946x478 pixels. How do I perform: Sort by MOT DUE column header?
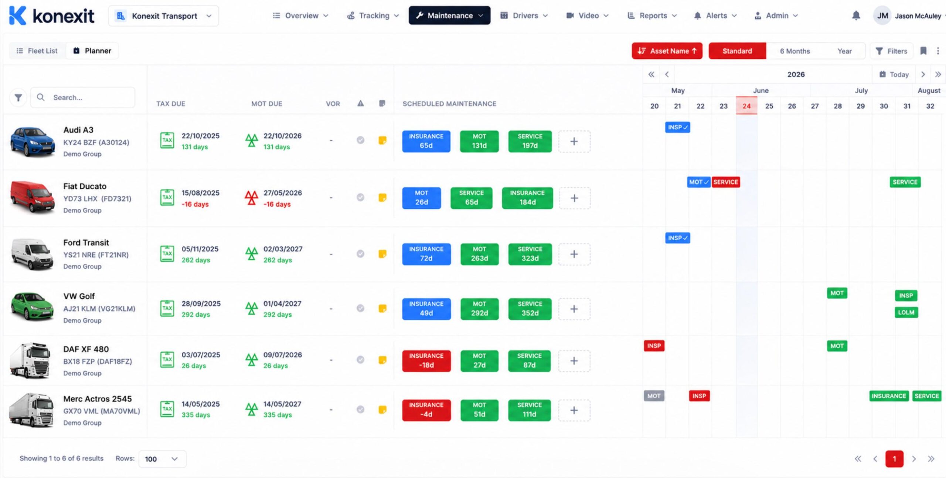(x=267, y=104)
